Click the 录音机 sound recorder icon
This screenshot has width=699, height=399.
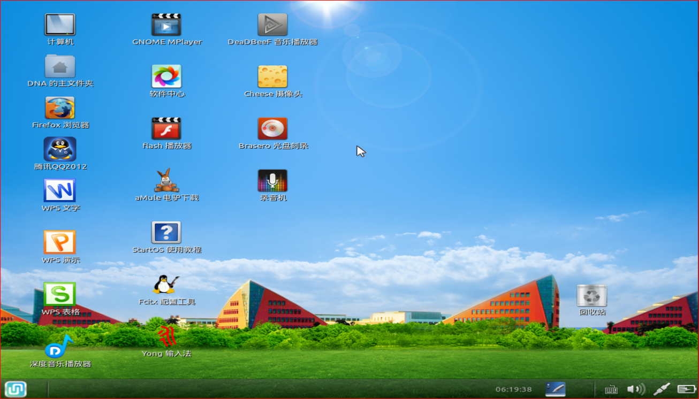click(x=273, y=181)
